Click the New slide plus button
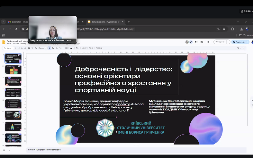Viewport: 253px width, 158px height. coord(16,48)
